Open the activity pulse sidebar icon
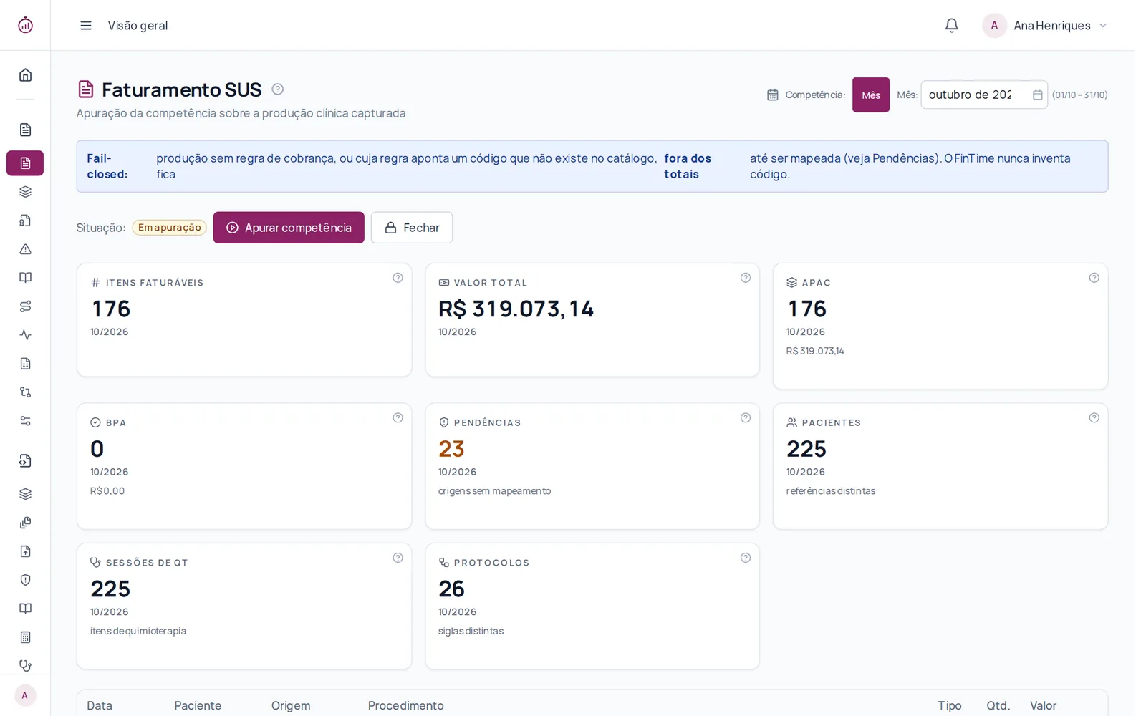The image size is (1146, 716). click(25, 335)
